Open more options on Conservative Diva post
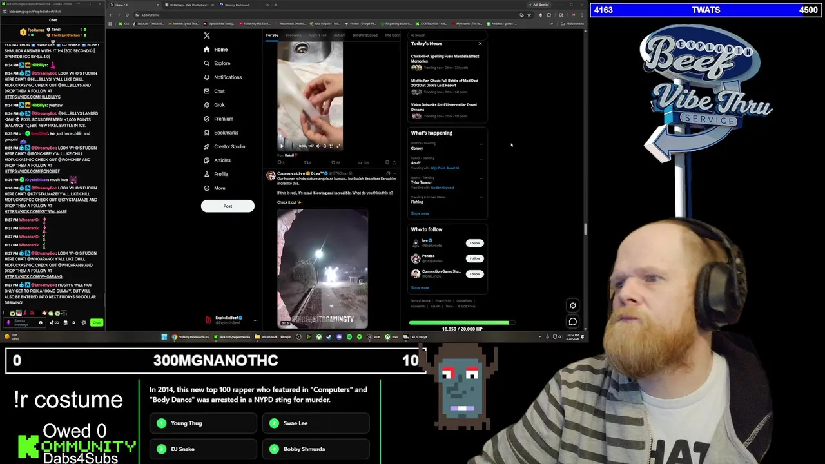Image resolution: width=825 pixels, height=464 pixels. coord(394,174)
